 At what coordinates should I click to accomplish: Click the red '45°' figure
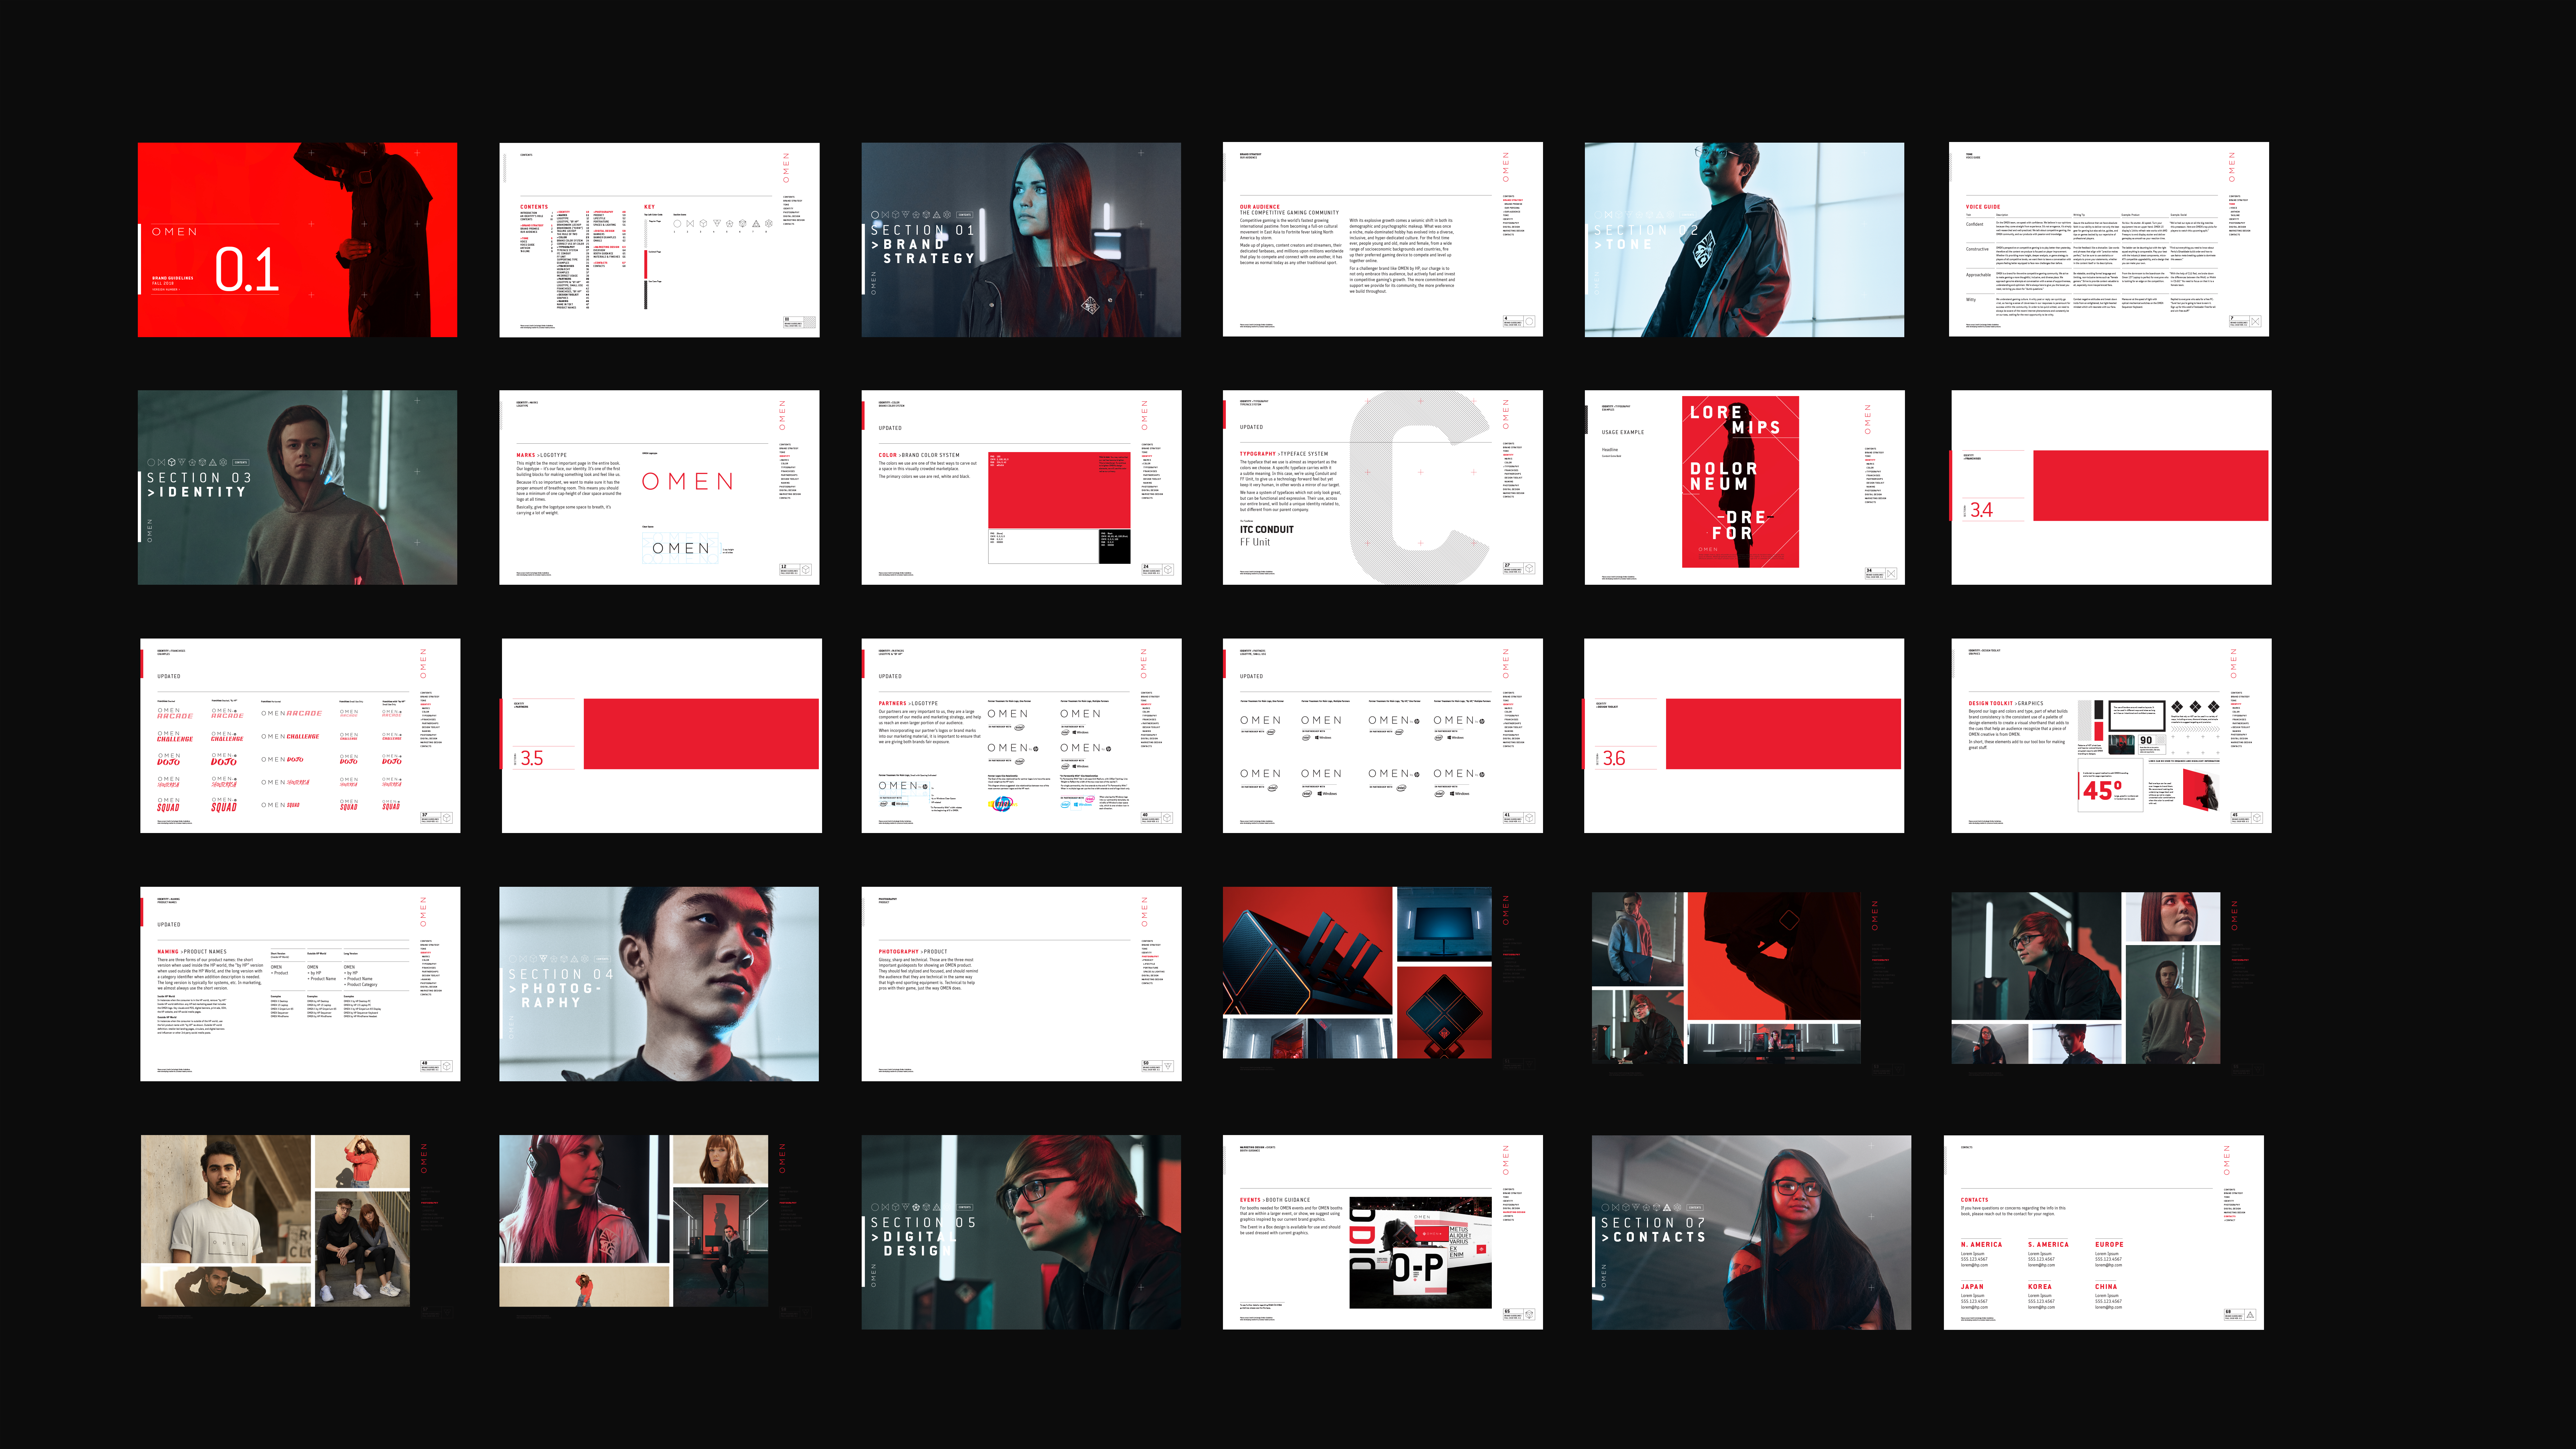(2102, 790)
